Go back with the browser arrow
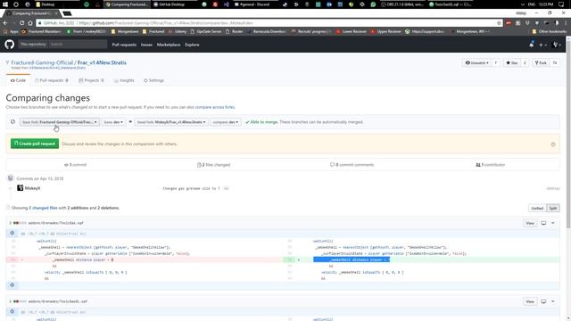The height and width of the screenshot is (321, 571). coord(5,22)
